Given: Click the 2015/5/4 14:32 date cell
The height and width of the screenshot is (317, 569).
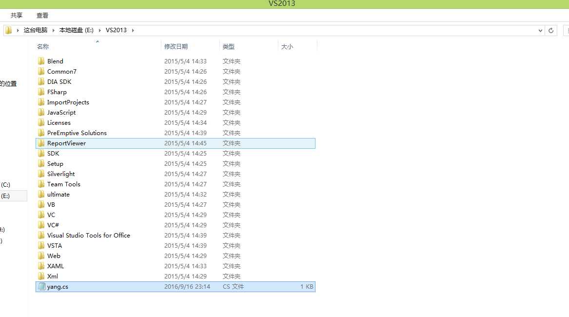Looking at the screenshot, I should [x=185, y=194].
